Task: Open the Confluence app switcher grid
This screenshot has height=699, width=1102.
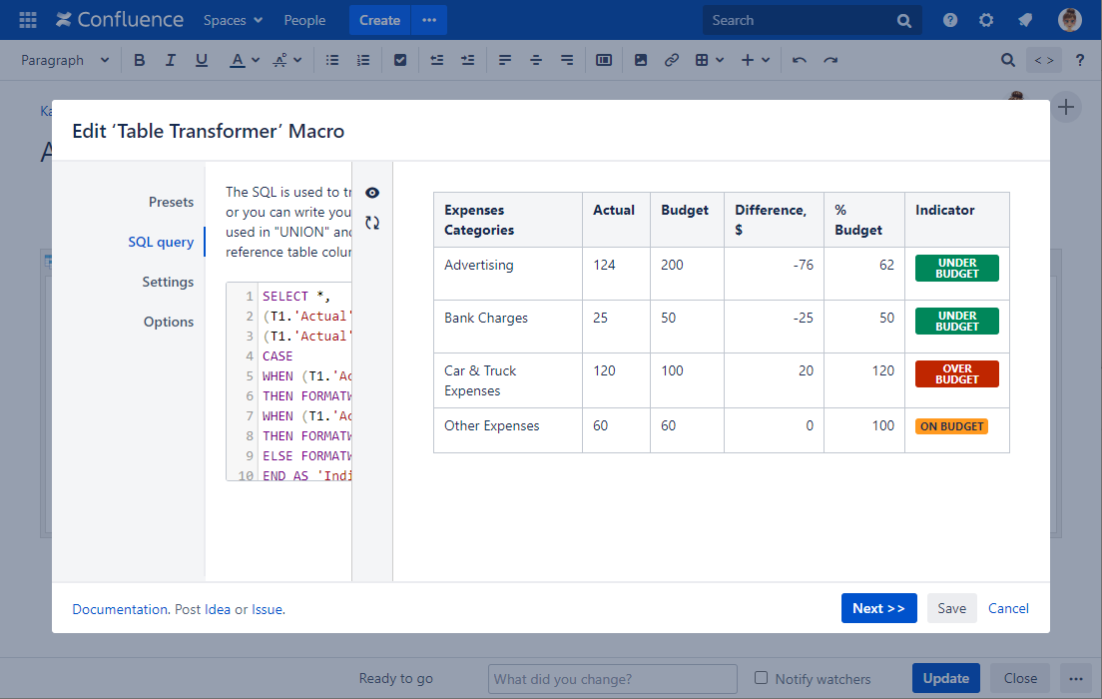Action: (28, 20)
